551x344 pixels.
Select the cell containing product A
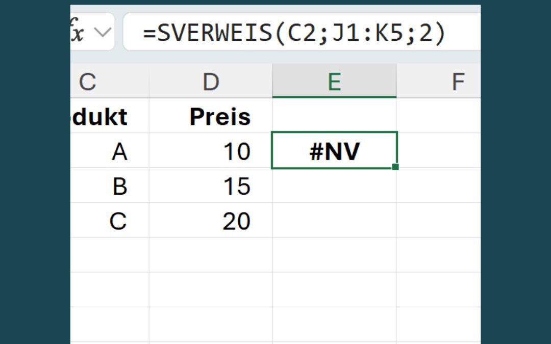[110, 150]
